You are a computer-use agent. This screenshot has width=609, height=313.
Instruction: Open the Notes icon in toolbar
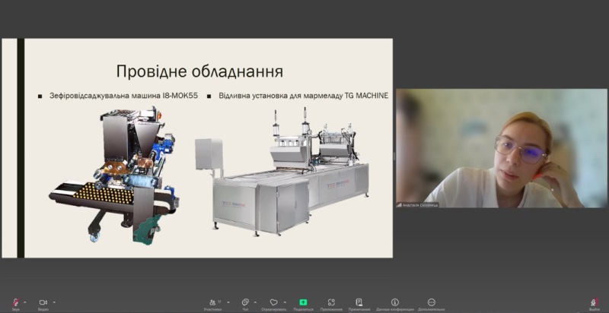[x=359, y=302]
